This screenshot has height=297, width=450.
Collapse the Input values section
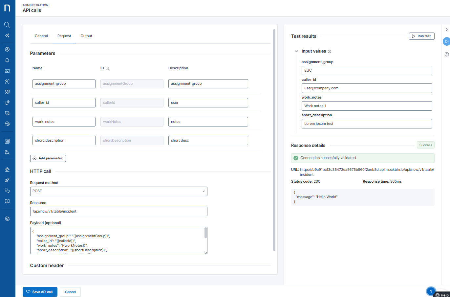coord(296,51)
